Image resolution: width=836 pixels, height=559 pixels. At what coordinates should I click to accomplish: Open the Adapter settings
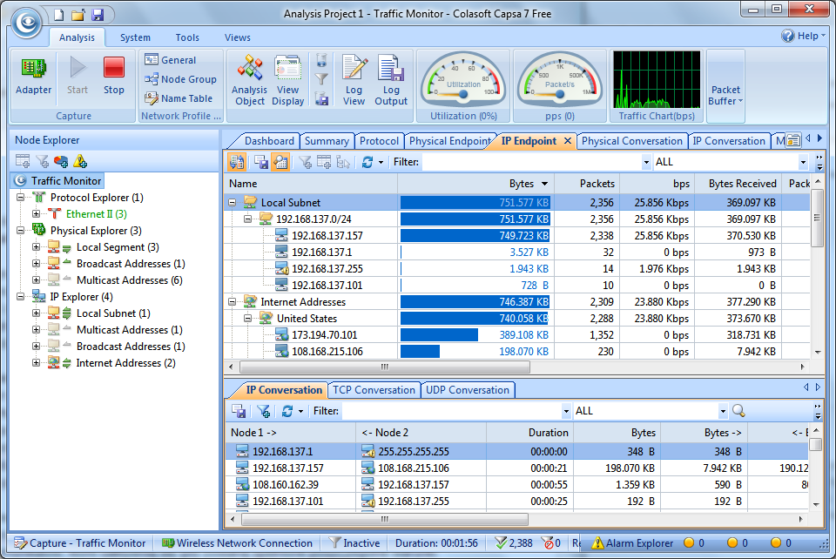coord(34,77)
